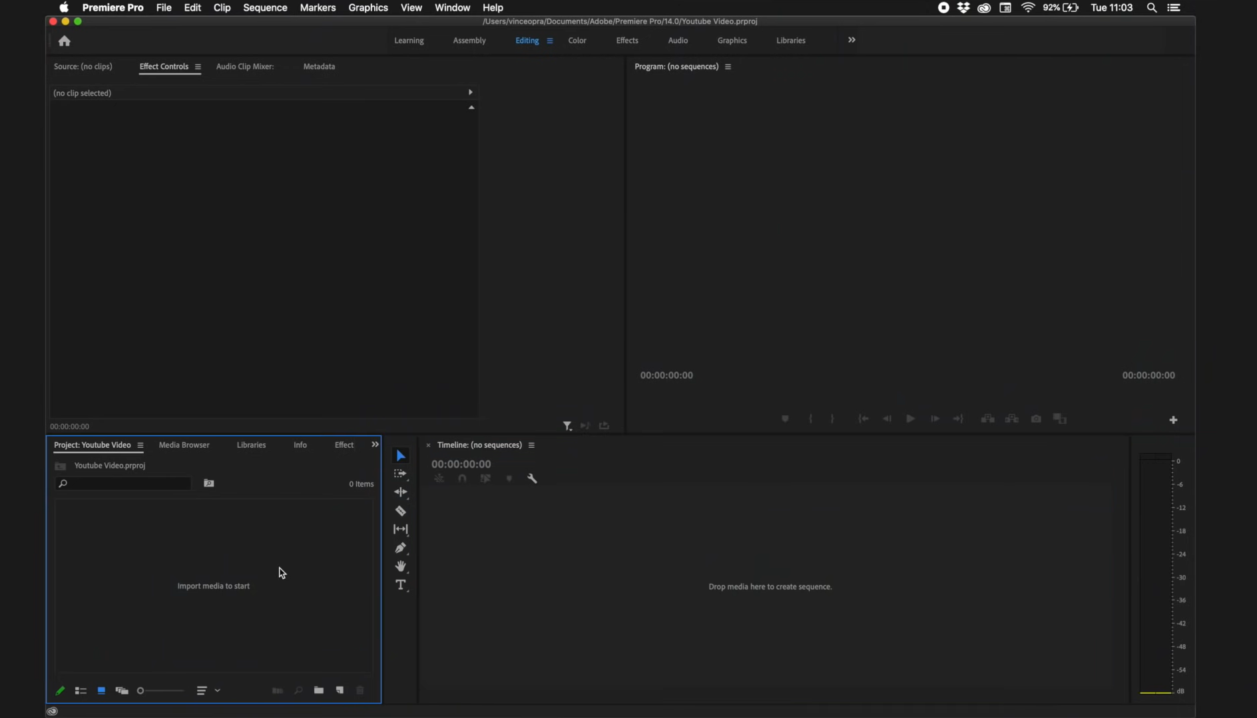Open the New Bin folder icon

(x=319, y=691)
